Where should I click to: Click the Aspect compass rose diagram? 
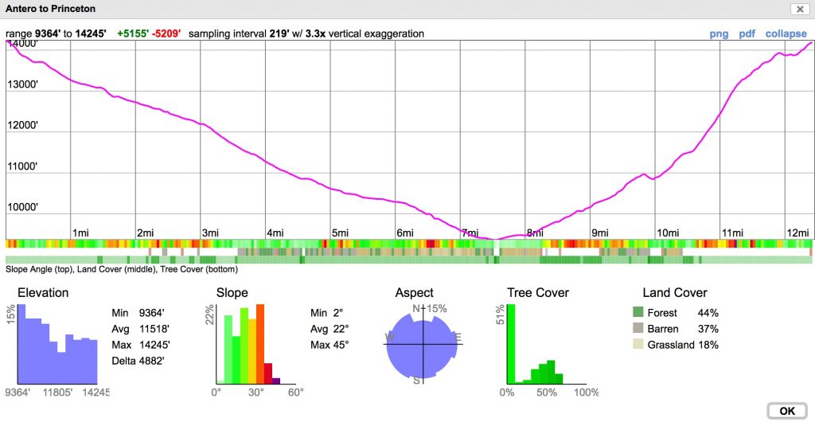423,345
